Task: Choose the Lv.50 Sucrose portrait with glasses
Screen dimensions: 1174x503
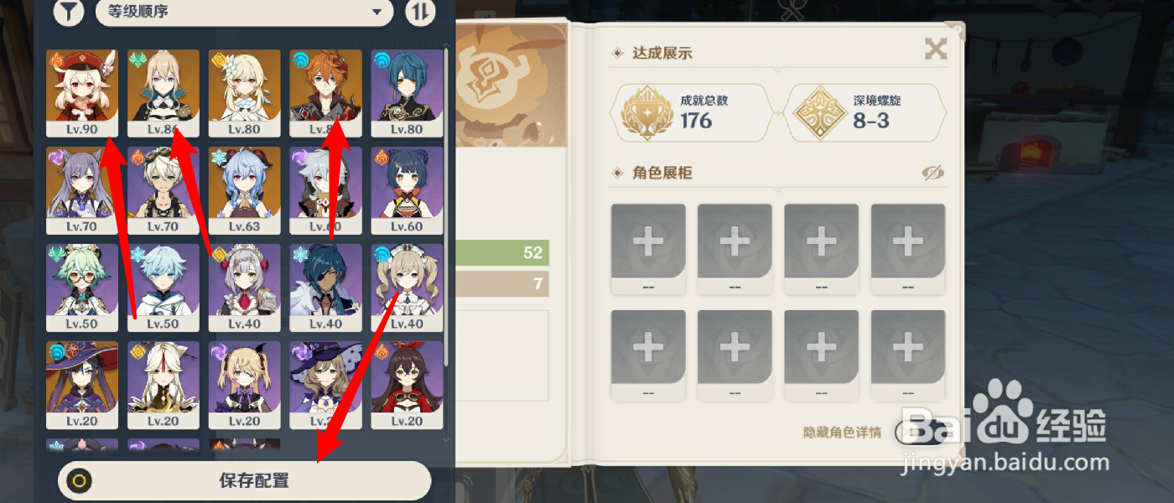Action: (82, 288)
